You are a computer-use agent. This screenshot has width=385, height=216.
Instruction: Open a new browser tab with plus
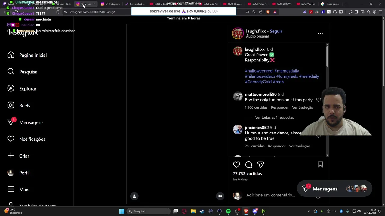point(346,4)
